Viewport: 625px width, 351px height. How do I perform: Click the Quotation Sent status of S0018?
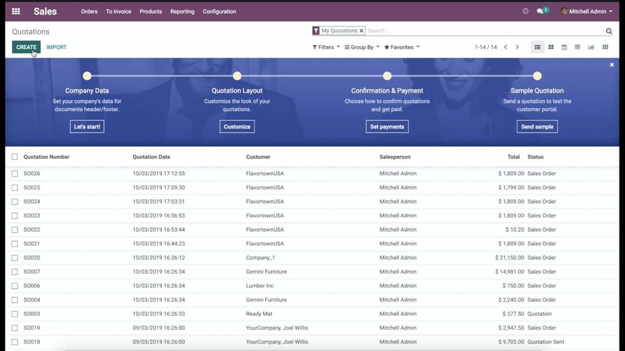(546, 342)
